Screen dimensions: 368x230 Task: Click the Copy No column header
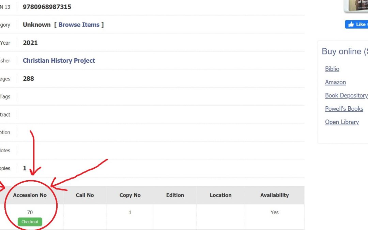(130, 195)
